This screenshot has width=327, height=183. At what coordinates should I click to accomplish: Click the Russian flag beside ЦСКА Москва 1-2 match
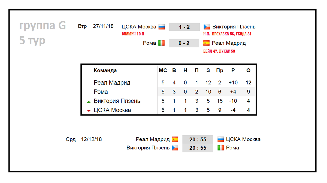(x=162, y=27)
